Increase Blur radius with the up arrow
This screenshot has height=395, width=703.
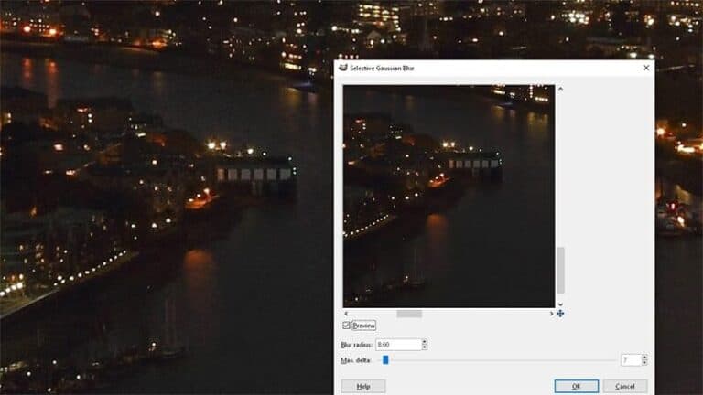point(425,342)
